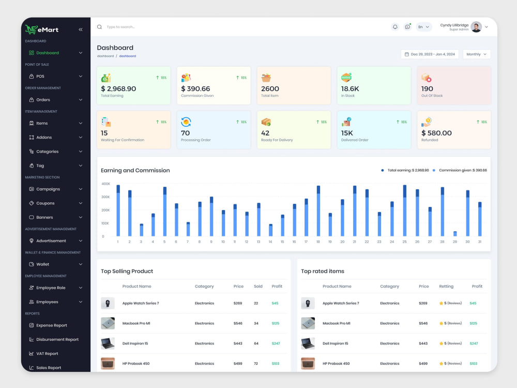Click the calendar icon in date range
This screenshot has width=517, height=388.
click(x=406, y=54)
